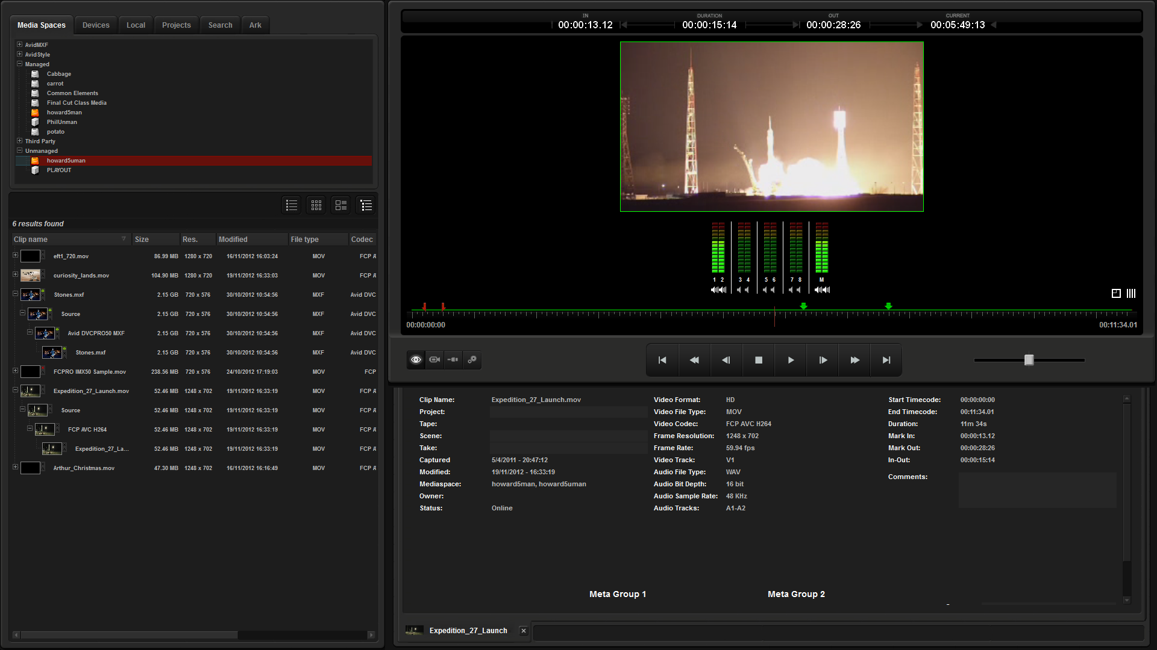This screenshot has height=650, width=1157.
Task: Open the settings gears icon below viewer
Action: click(x=472, y=359)
